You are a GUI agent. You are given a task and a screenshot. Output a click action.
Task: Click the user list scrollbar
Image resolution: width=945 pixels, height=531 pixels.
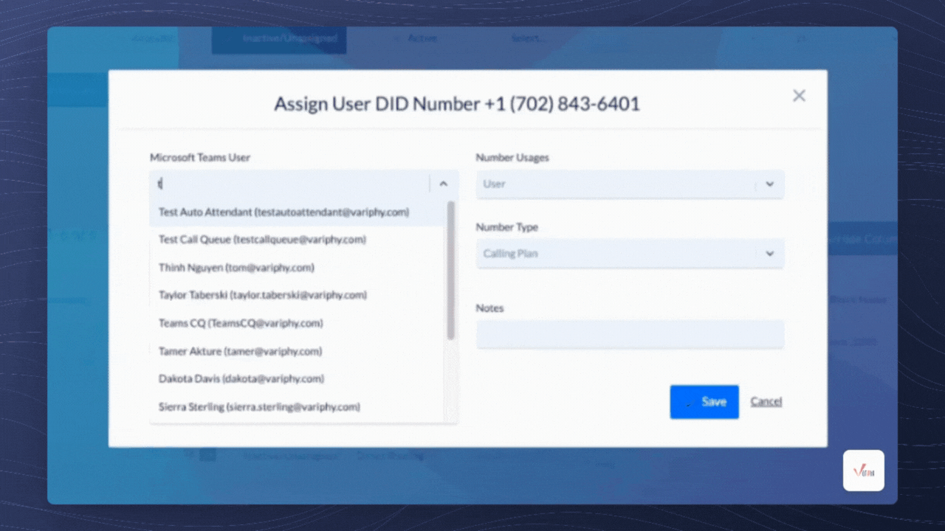tap(450, 270)
